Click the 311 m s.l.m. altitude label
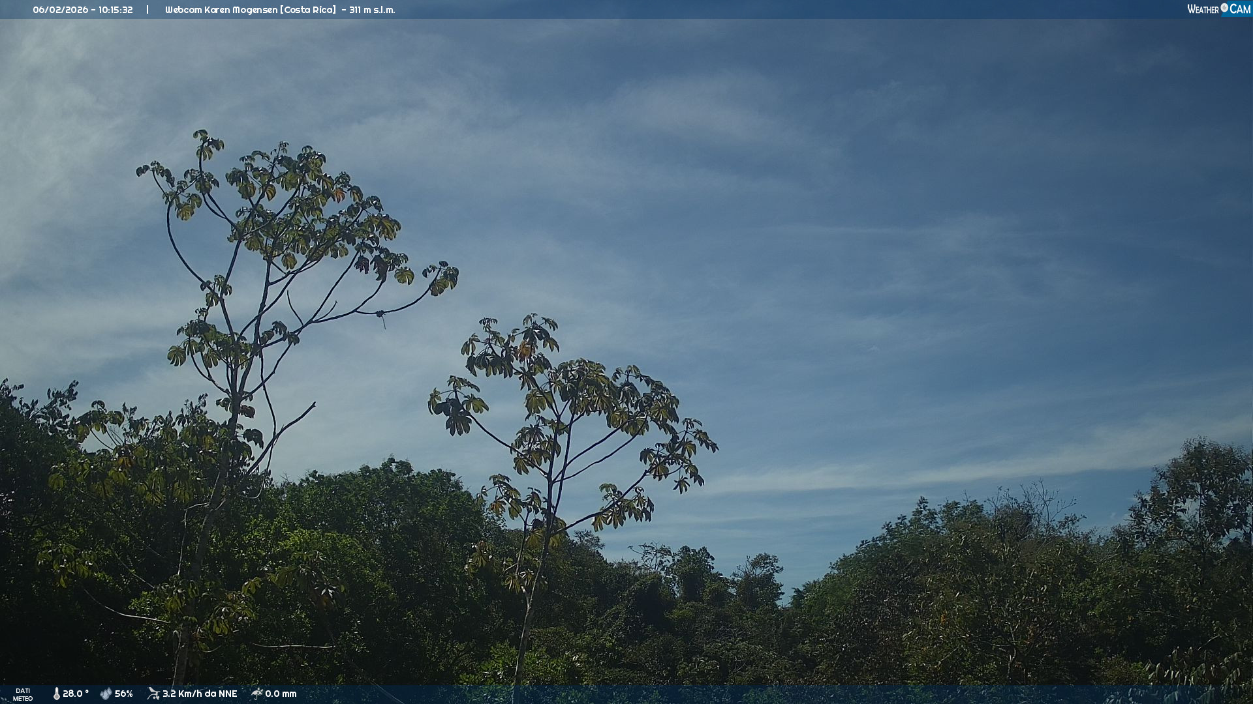 point(372,10)
